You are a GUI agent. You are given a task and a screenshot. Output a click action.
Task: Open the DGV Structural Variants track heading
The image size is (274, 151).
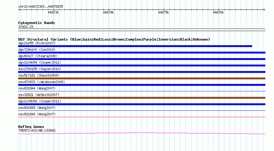click(114, 39)
